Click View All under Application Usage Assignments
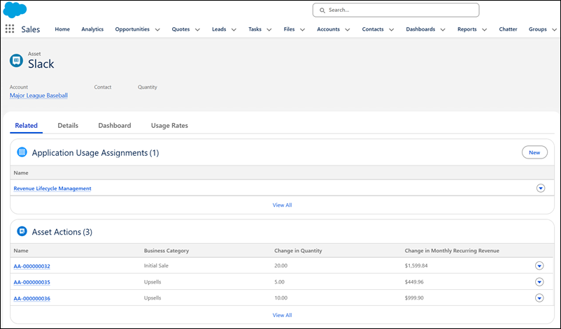This screenshot has width=561, height=329. pos(283,205)
